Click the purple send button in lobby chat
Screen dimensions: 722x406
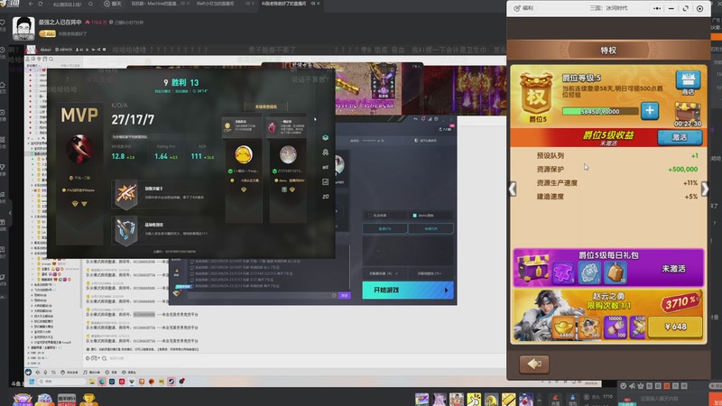coord(345,296)
